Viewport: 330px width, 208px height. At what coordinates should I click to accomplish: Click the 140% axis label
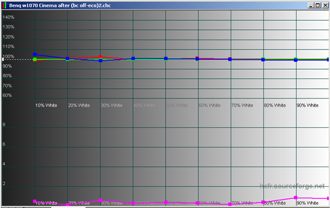8,17
